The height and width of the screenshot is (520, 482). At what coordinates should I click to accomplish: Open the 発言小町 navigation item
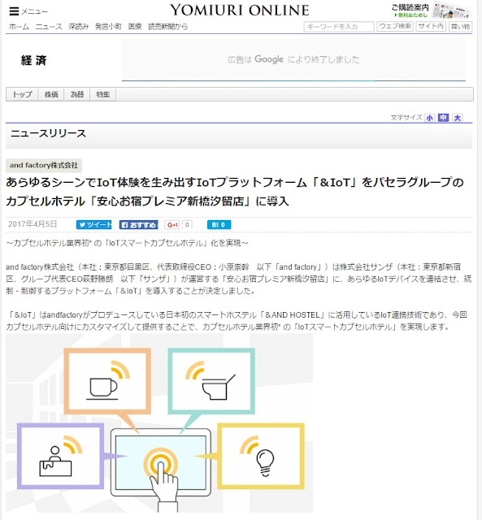coord(108,27)
